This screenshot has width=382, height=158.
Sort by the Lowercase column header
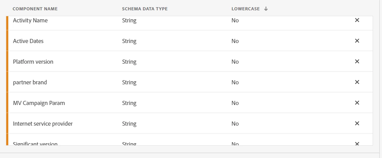tap(245, 9)
